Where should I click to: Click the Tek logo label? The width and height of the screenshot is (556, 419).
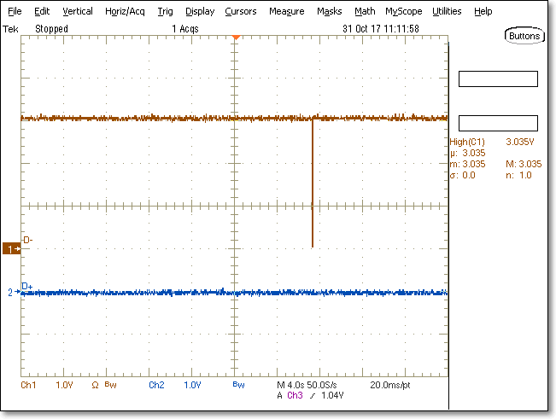coord(10,29)
